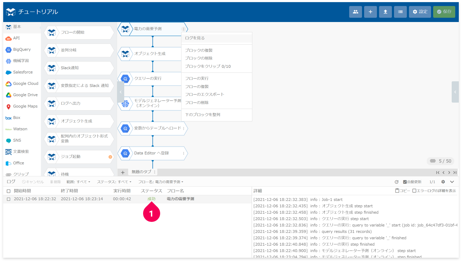462x262 pixels.
Task: Choose フローの削除 menu entry
Action: click(x=217, y=103)
